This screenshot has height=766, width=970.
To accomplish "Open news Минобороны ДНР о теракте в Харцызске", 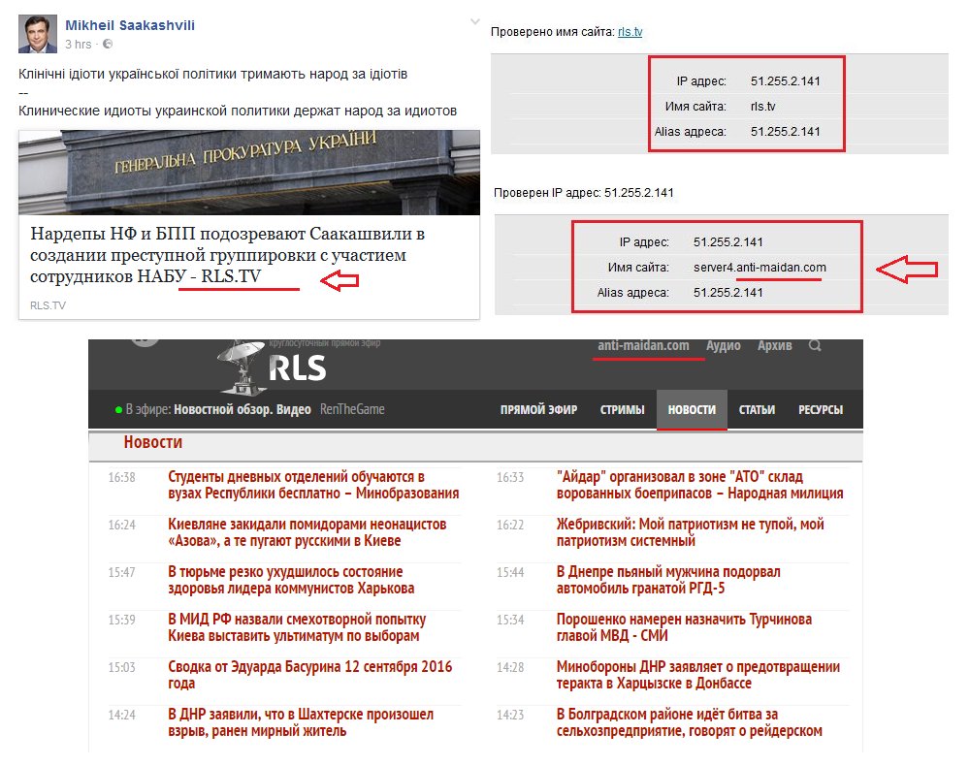I will [x=697, y=675].
